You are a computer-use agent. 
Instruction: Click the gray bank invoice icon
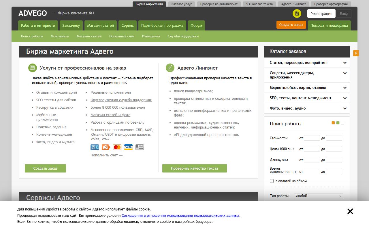coord(140,147)
